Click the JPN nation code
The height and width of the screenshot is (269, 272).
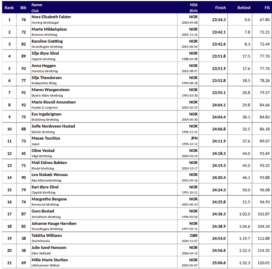(x=194, y=139)
